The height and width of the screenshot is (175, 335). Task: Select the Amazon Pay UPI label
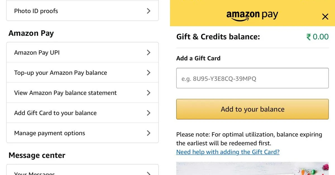[x=37, y=52]
